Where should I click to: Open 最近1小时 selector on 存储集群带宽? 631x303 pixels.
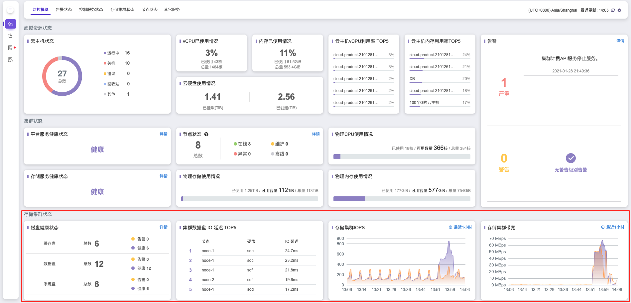pos(613,227)
